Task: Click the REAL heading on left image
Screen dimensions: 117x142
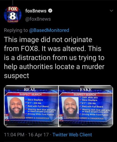Action: (30, 89)
